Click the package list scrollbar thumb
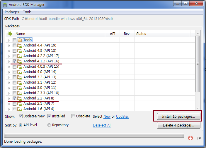 [x=198, y=64]
